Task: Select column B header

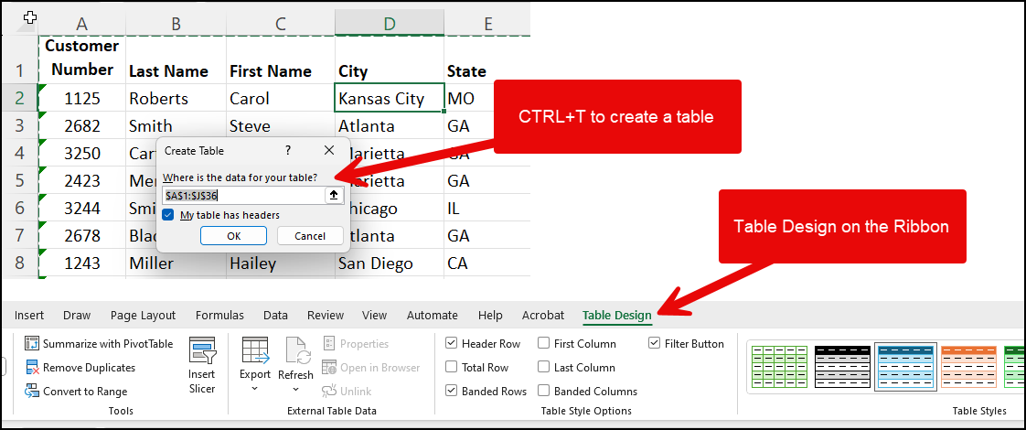Action: (x=176, y=24)
